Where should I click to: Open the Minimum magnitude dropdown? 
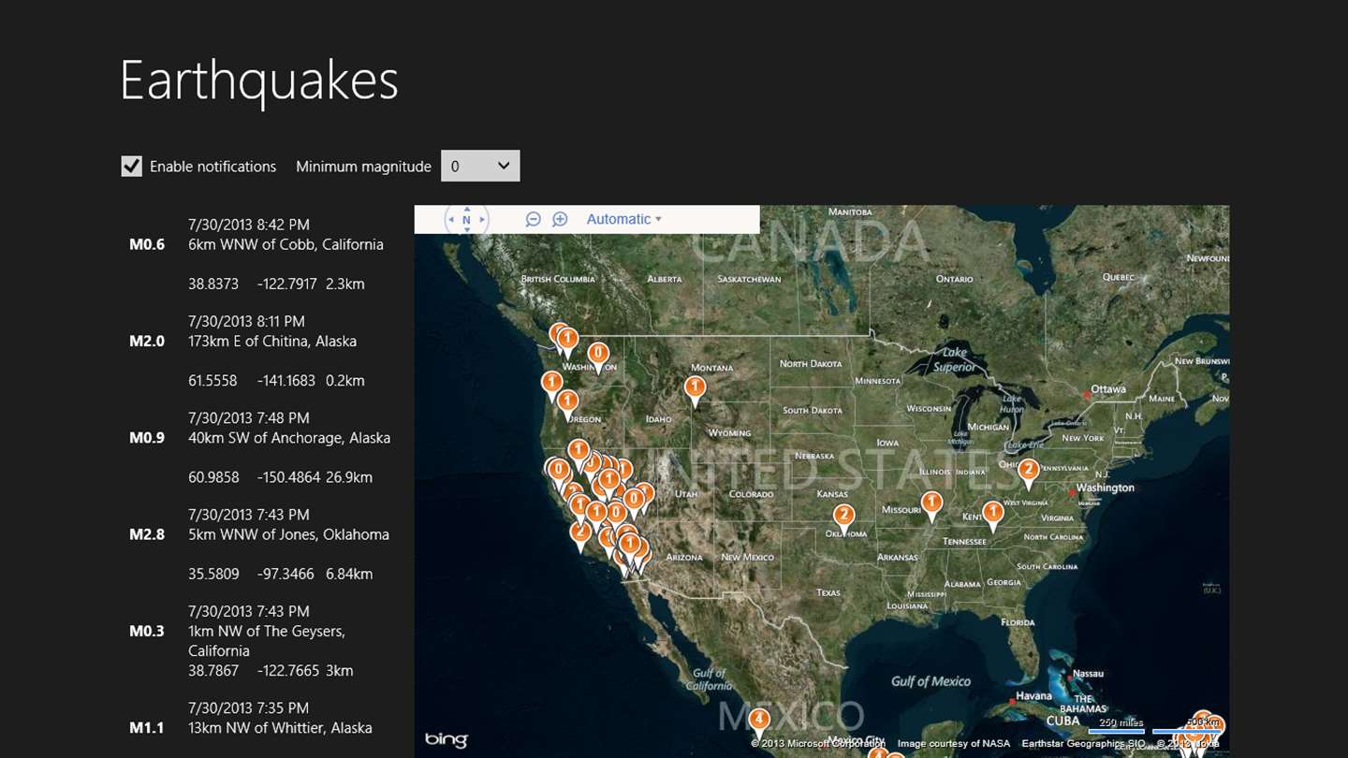click(x=480, y=166)
